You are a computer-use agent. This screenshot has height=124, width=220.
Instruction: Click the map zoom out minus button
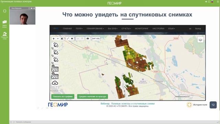tap(58, 39)
